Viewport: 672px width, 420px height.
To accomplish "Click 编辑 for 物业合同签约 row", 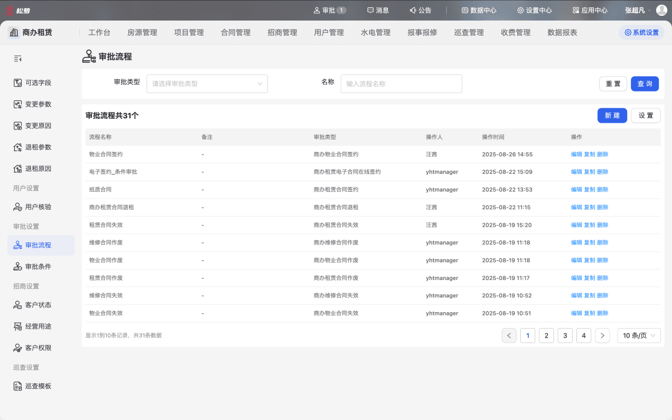I will pyautogui.click(x=576, y=154).
